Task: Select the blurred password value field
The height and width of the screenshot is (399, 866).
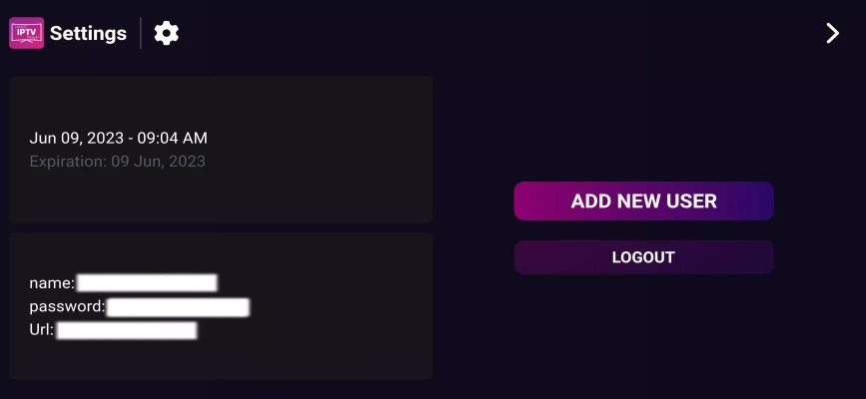Action: coord(178,307)
